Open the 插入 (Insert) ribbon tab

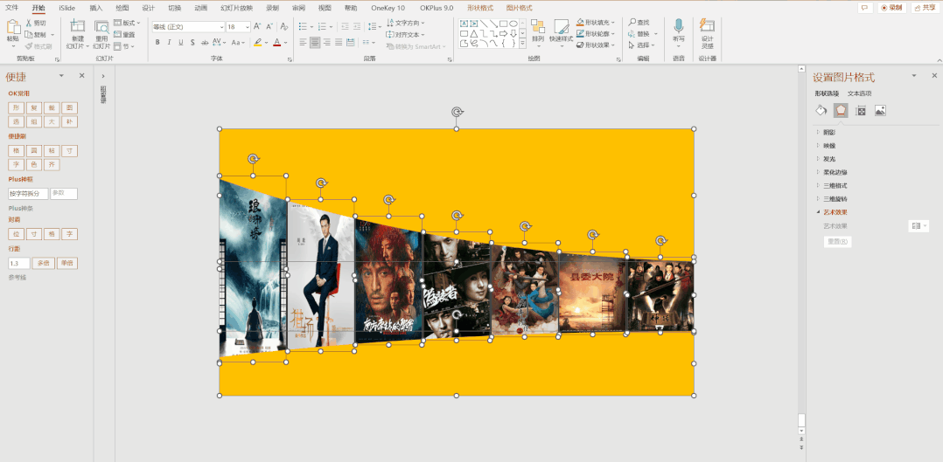pos(95,8)
